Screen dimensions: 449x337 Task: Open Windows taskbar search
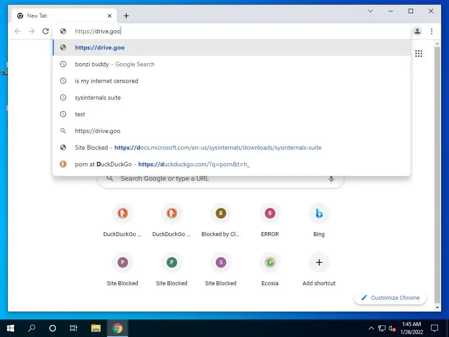tap(32, 328)
